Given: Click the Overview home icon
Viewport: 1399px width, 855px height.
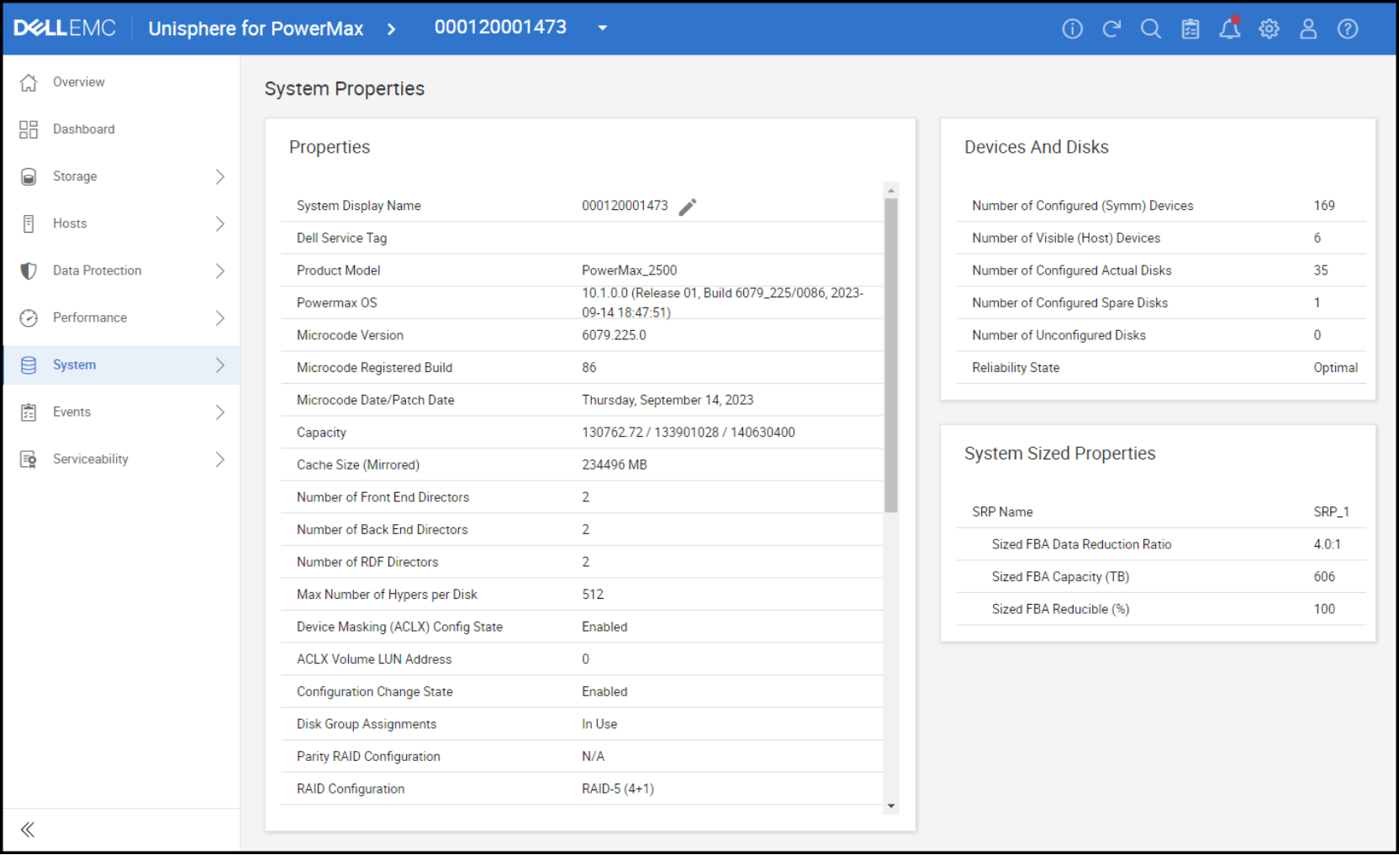Looking at the screenshot, I should click(x=29, y=82).
